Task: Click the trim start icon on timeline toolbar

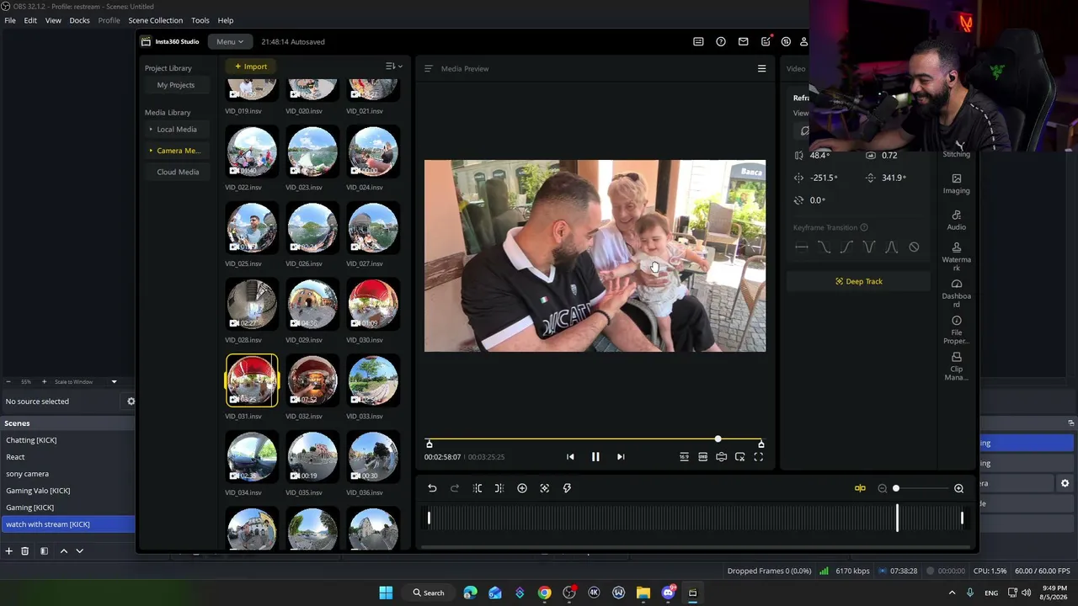Action: (478, 488)
